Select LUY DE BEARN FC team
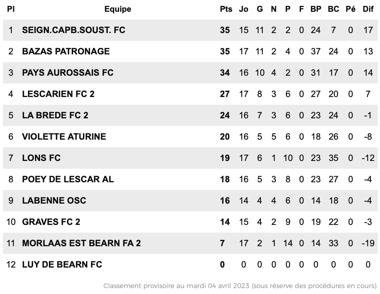This screenshot has height=294, width=380. click(x=62, y=265)
